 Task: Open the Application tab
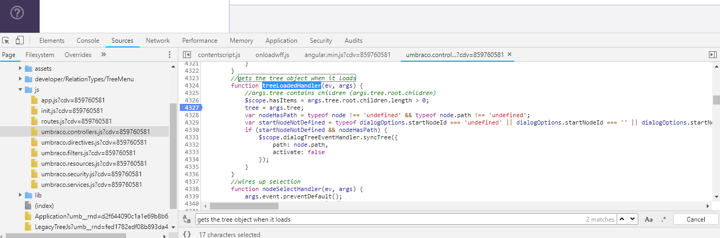pyautogui.click(x=281, y=41)
